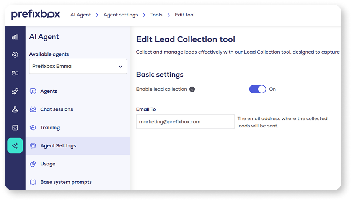Click the Email To label
352x201 pixels.
pos(146,109)
